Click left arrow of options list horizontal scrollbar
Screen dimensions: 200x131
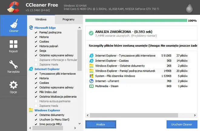click(30, 128)
